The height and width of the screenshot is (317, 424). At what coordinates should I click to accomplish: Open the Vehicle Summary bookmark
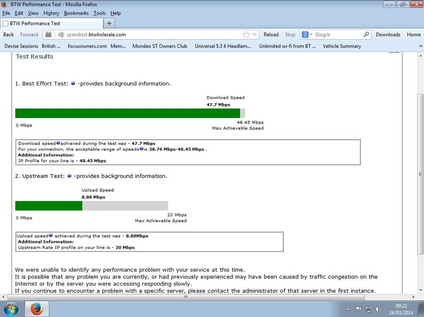tap(342, 46)
